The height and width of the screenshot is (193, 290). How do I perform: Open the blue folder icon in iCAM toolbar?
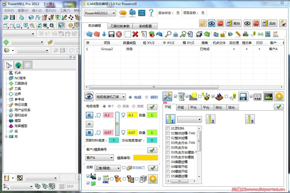(89, 34)
